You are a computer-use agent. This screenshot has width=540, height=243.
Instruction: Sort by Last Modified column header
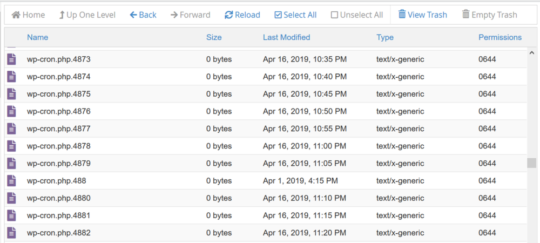click(286, 37)
